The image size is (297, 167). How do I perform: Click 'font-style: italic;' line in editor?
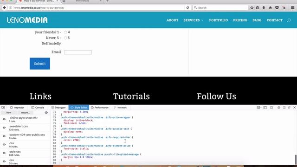[76, 148]
